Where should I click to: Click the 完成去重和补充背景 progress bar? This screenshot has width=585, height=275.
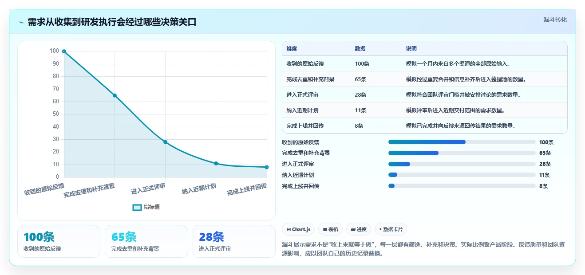(x=462, y=153)
